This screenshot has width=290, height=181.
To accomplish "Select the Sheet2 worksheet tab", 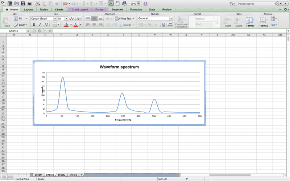I will 62,175.
